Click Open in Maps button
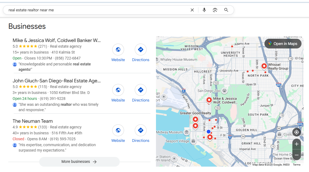 283,44
